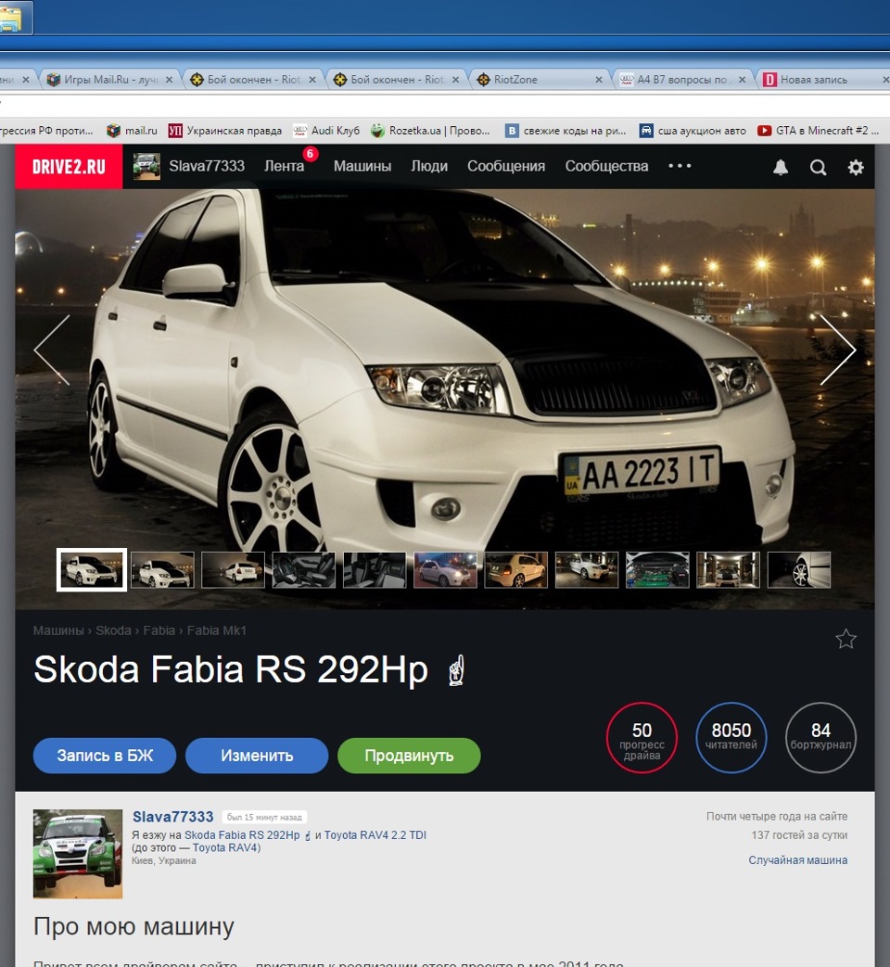This screenshot has height=967, width=890.
Task: Open the сша аукцион авто bookmark
Action: click(x=693, y=131)
